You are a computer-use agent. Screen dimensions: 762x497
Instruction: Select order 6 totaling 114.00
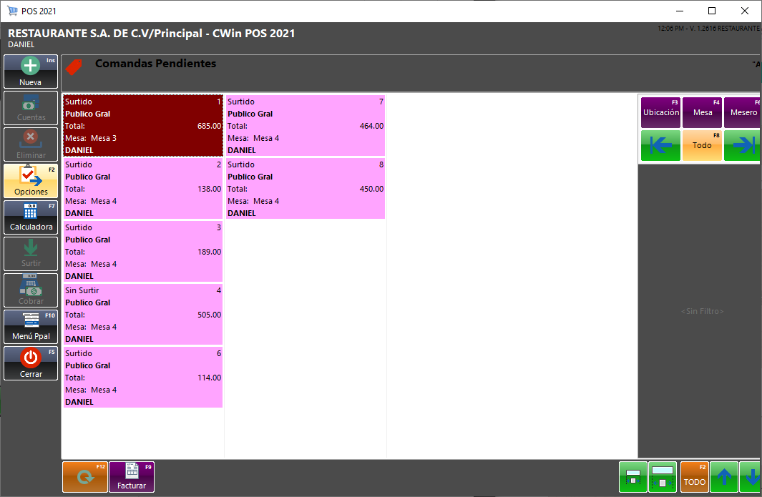(143, 378)
